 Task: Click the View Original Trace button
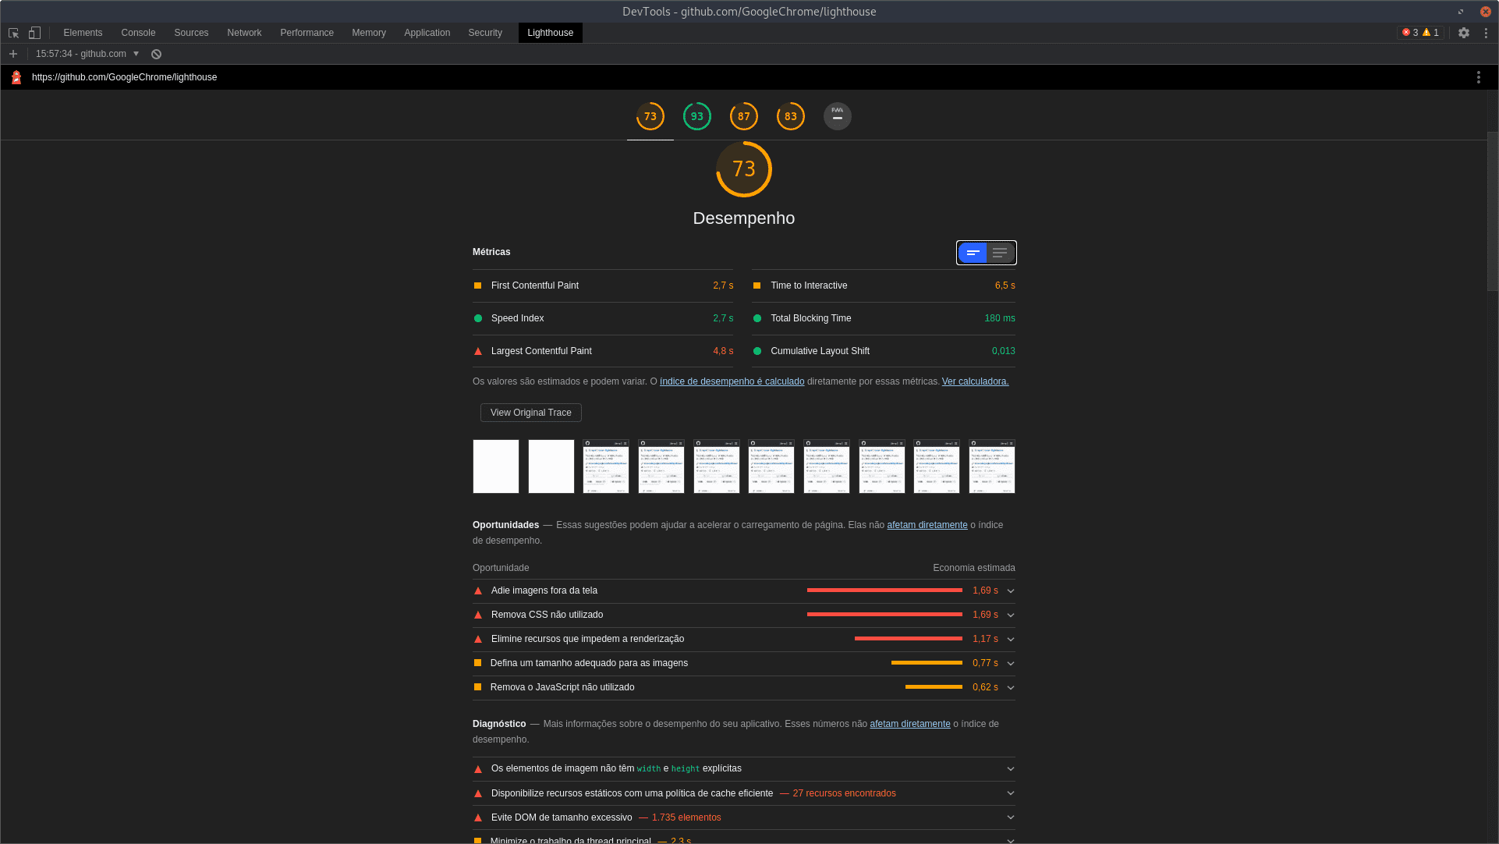[530, 413]
